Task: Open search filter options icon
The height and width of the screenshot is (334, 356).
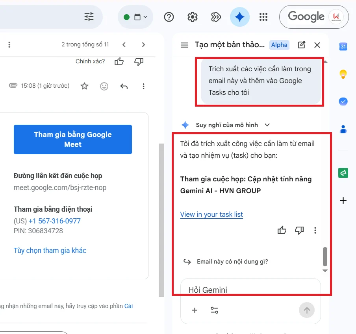Action: click(x=89, y=17)
